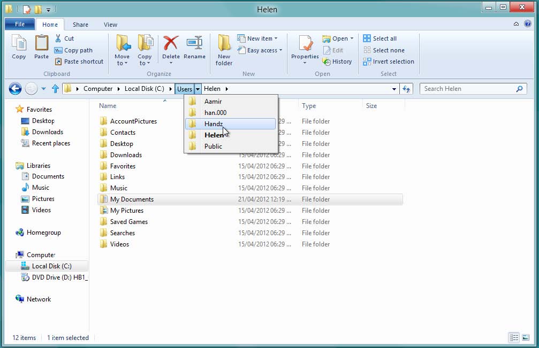
Task: Select Downloads in Favorites navigation pane
Action: coord(47,132)
